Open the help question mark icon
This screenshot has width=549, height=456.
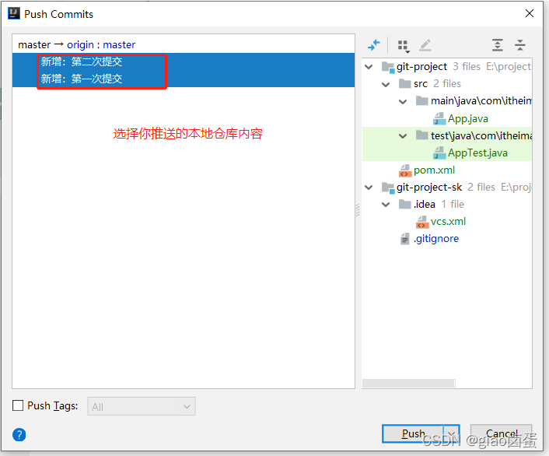tap(19, 435)
